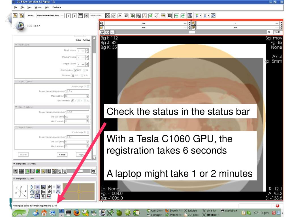
Task: Open the File menu
Action: tap(16, 7)
